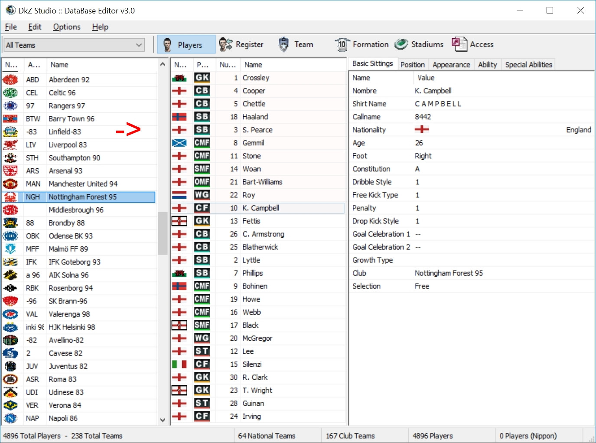Viewport: 596px width, 443px height.
Task: Select player S. Pearce in the roster
Action: click(x=258, y=130)
